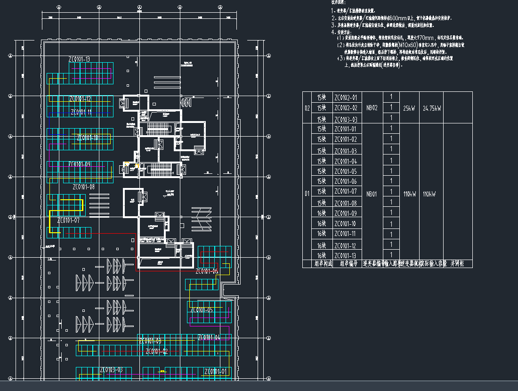Click the ZC0101-13 row in the table
This screenshot has width=518, height=391.
345,255
